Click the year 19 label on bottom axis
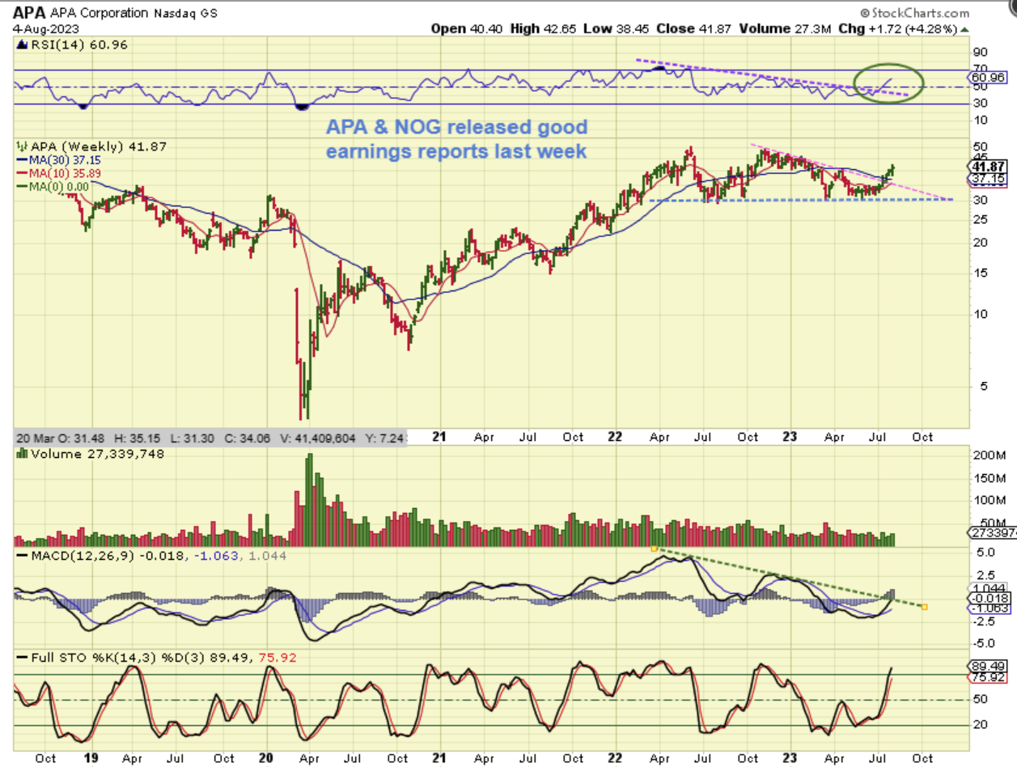1017x767 pixels. click(x=91, y=758)
